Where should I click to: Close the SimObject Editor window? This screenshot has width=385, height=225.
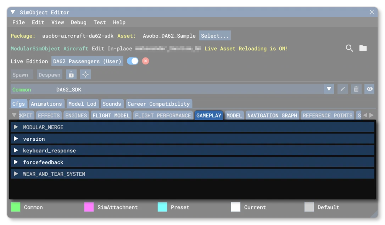372,12
